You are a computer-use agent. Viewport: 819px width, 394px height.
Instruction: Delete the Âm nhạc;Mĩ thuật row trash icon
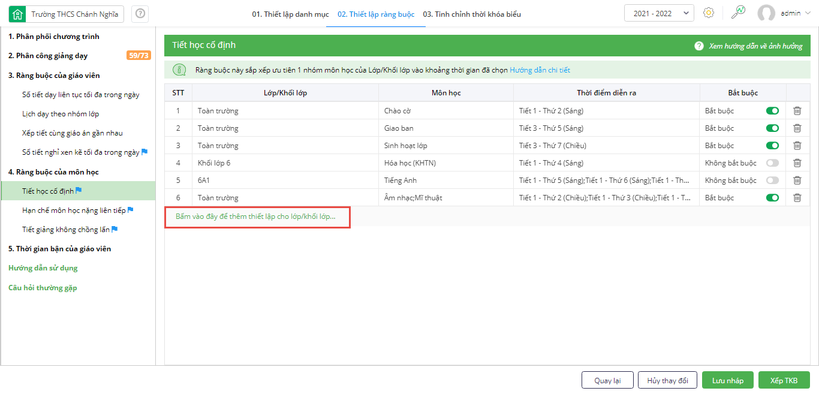pyautogui.click(x=797, y=198)
